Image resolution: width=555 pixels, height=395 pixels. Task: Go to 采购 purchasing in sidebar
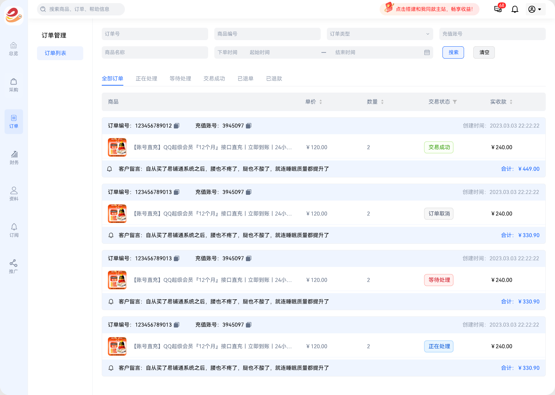tap(13, 85)
